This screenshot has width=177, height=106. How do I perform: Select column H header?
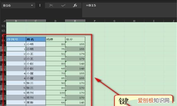pyautogui.click(x=134, y=21)
